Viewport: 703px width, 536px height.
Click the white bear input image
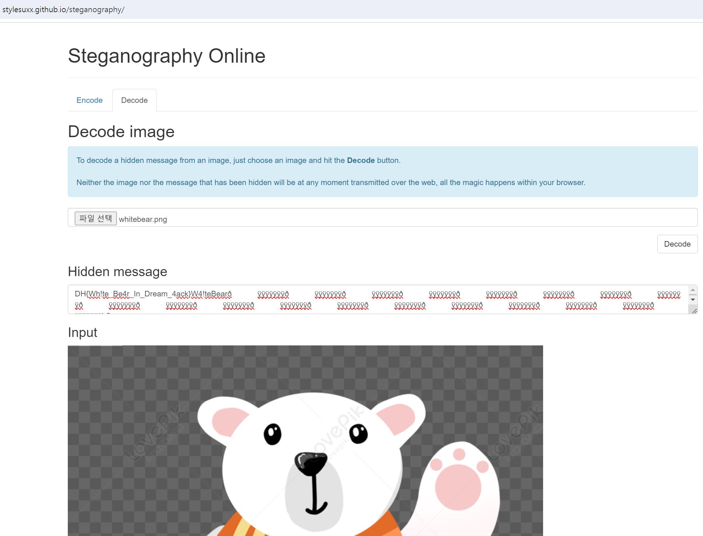(305, 441)
